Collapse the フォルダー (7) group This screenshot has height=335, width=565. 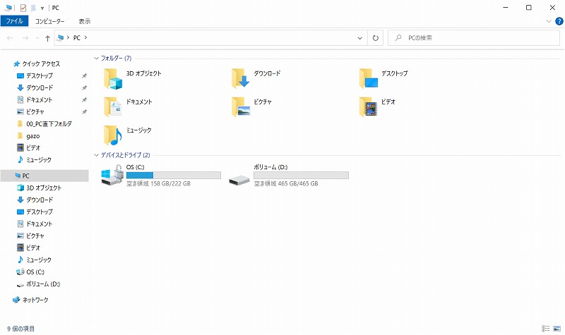pyautogui.click(x=96, y=58)
